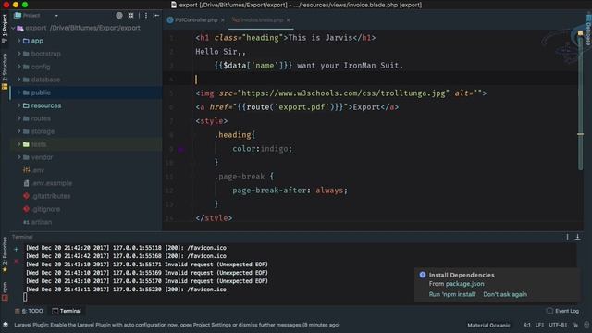The height and width of the screenshot is (333, 592).
Task: Open Project panel options (vertical dots icon)
Action: (146, 16)
